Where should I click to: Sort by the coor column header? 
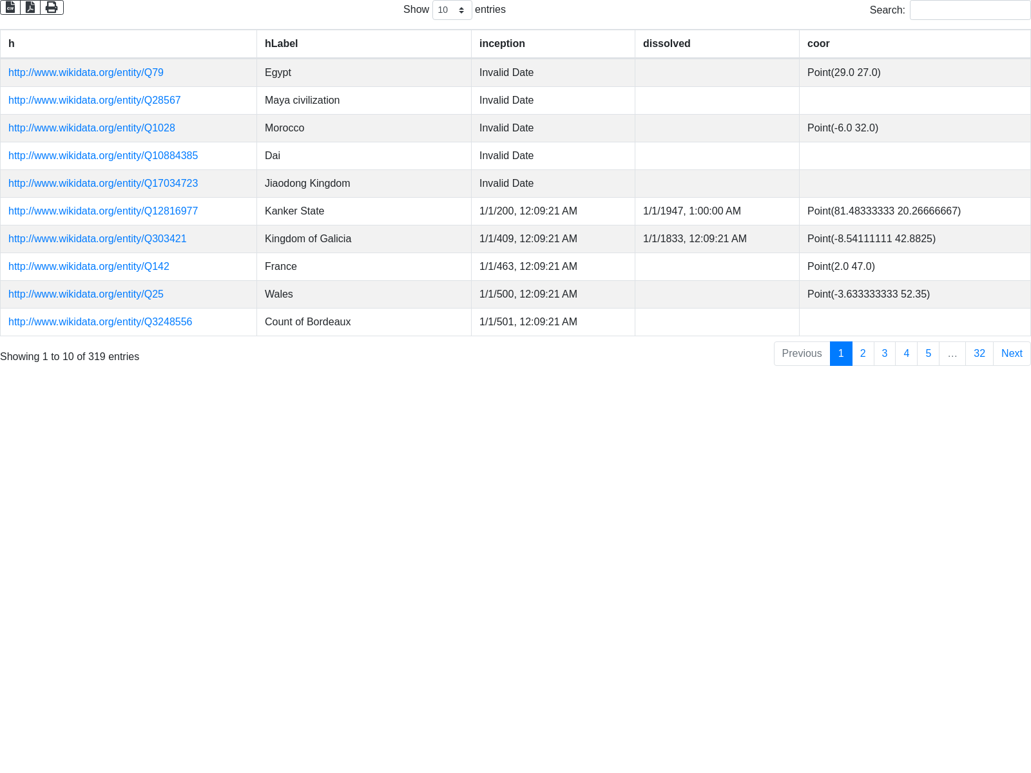point(818,44)
